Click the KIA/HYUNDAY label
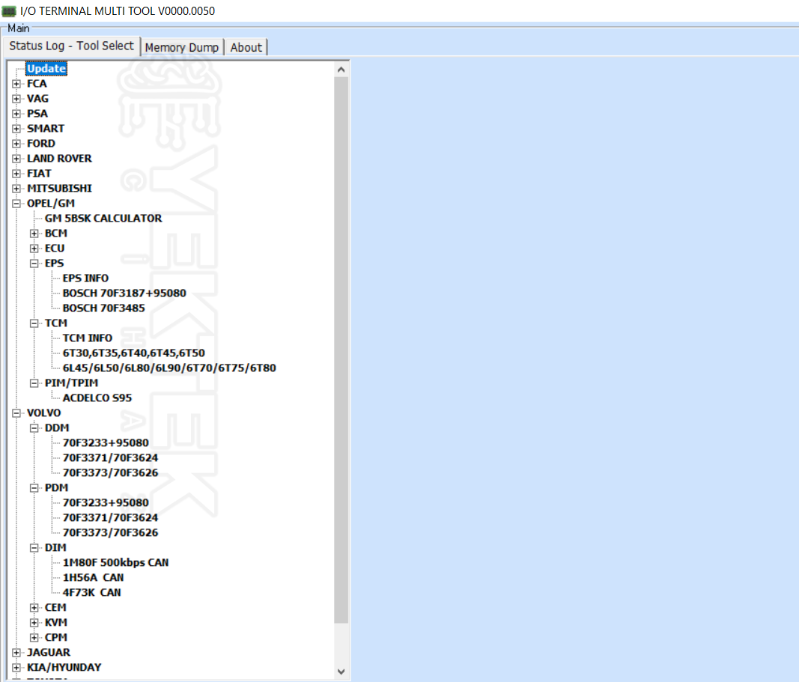Screen dimensions: 799x682 pyautogui.click(x=64, y=667)
